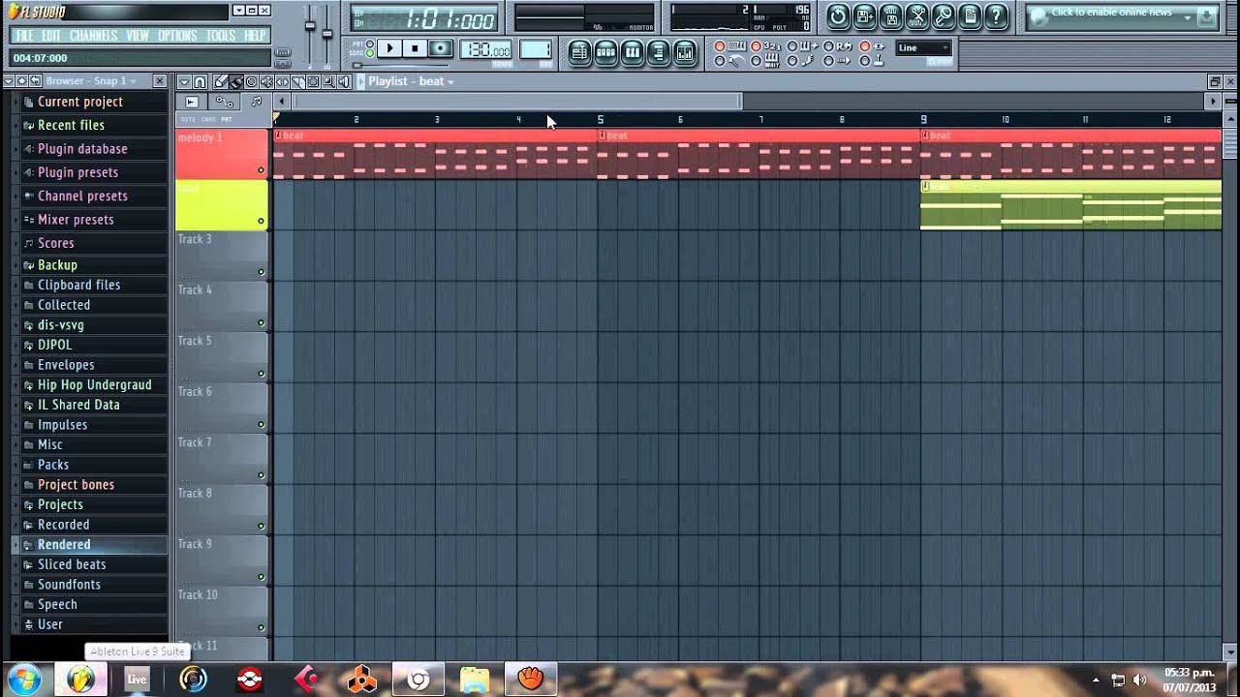1240x697 pixels.
Task: Click the Play button
Action: click(x=389, y=48)
